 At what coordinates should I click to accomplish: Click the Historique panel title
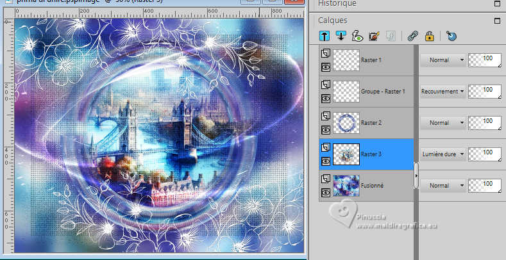(x=337, y=4)
